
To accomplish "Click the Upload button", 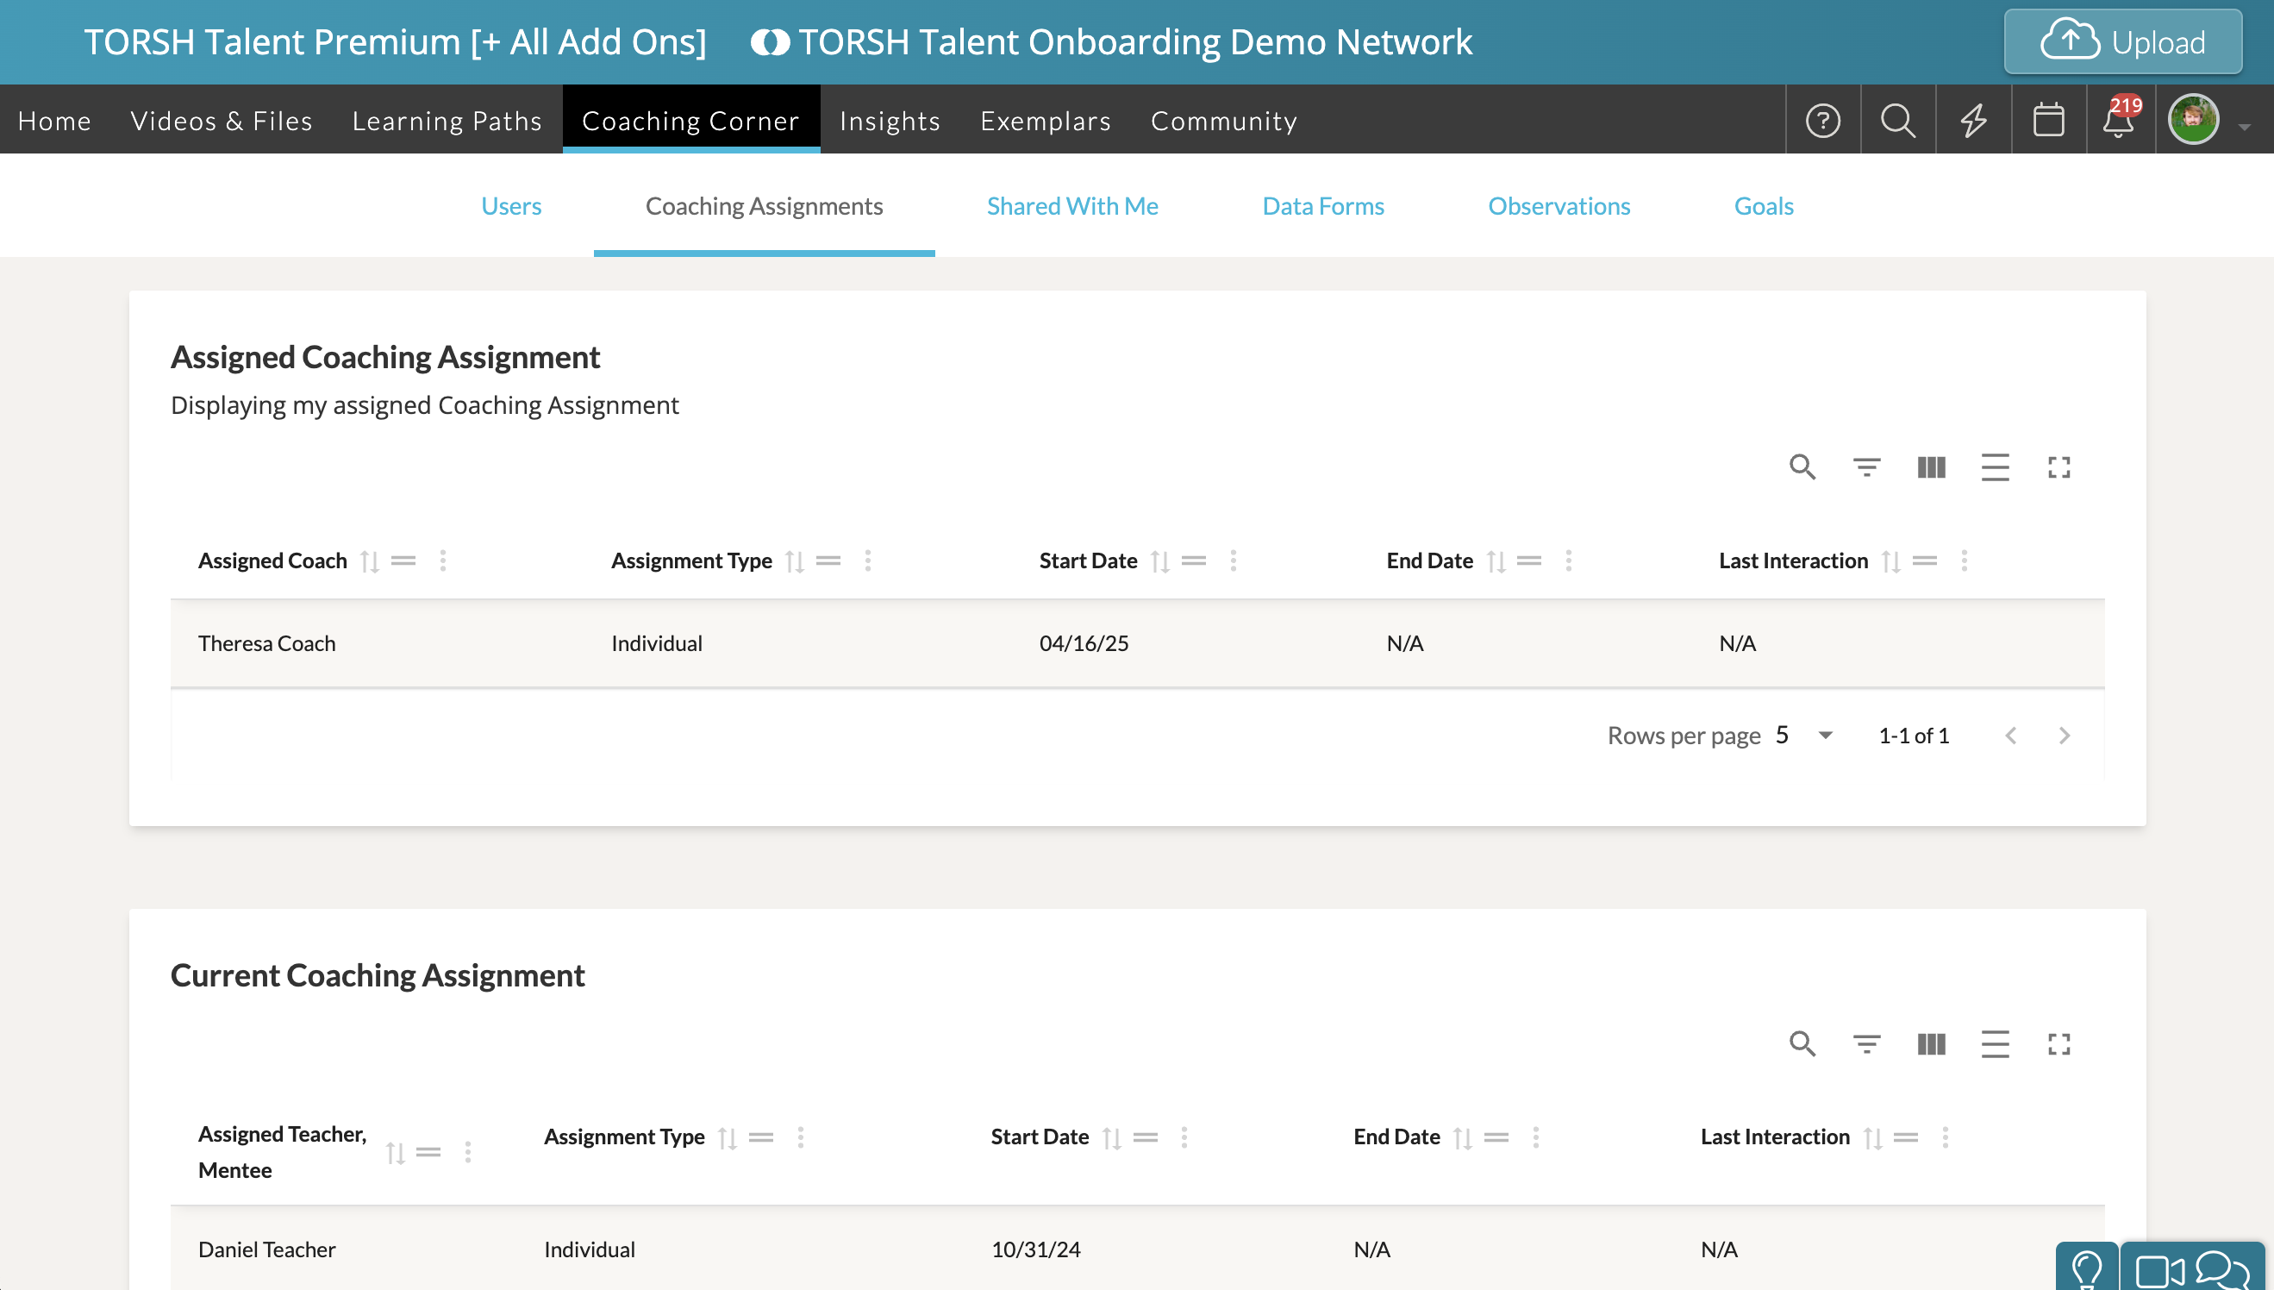I will pos(2122,41).
